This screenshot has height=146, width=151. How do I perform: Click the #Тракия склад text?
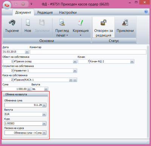click(23, 62)
